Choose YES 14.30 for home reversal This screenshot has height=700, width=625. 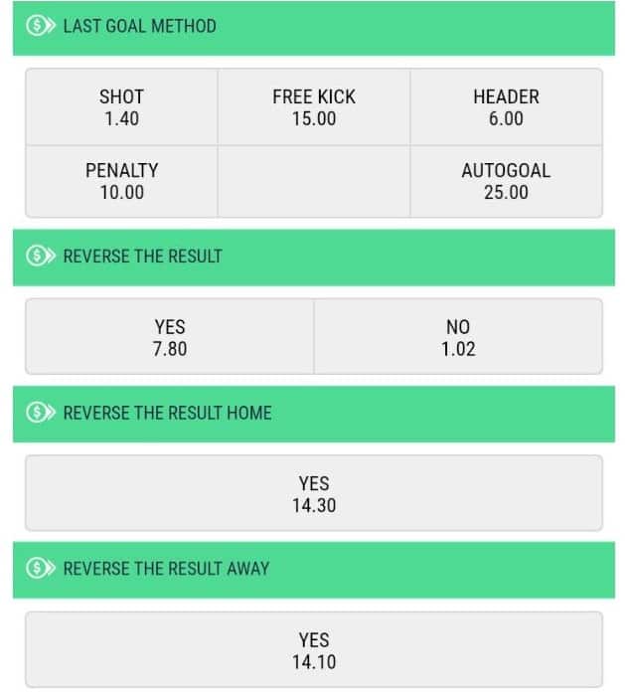click(x=314, y=493)
